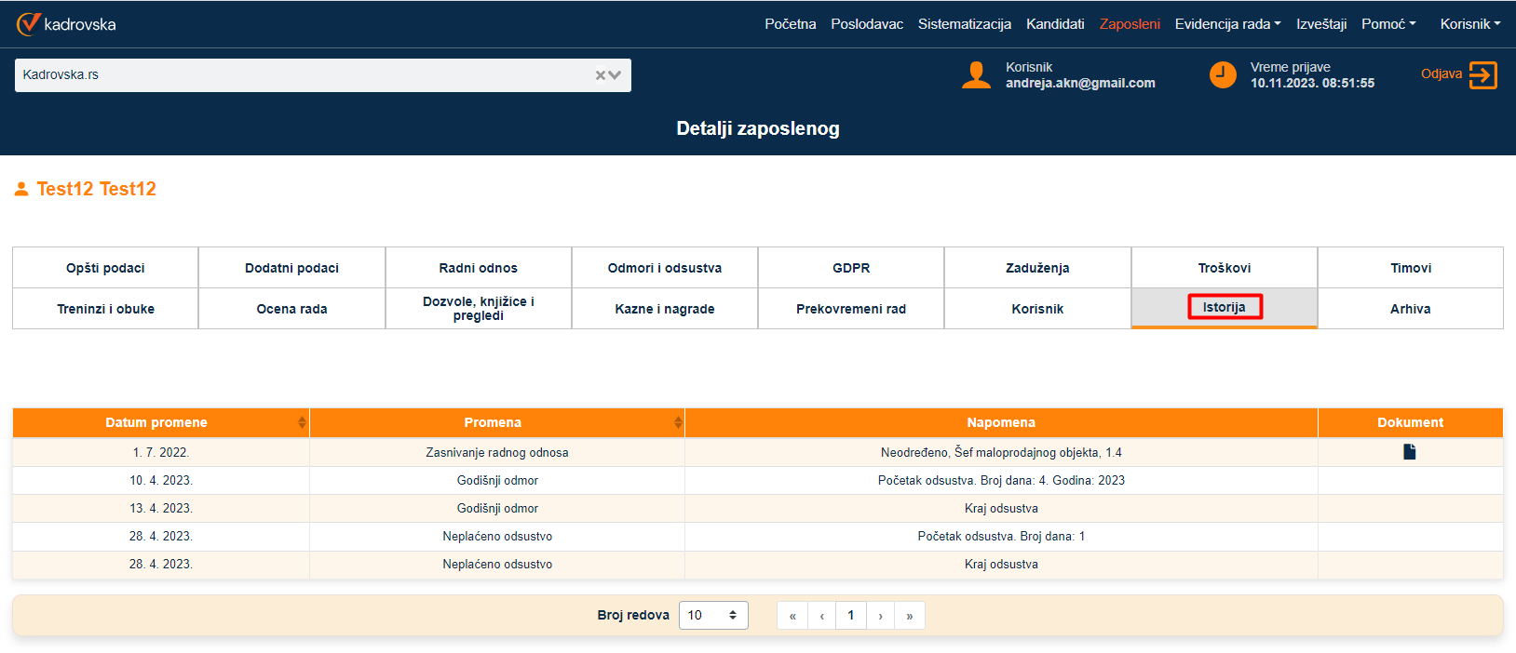The image size is (1516, 653).
Task: Click the clock login time icon
Action: pyautogui.click(x=1222, y=75)
